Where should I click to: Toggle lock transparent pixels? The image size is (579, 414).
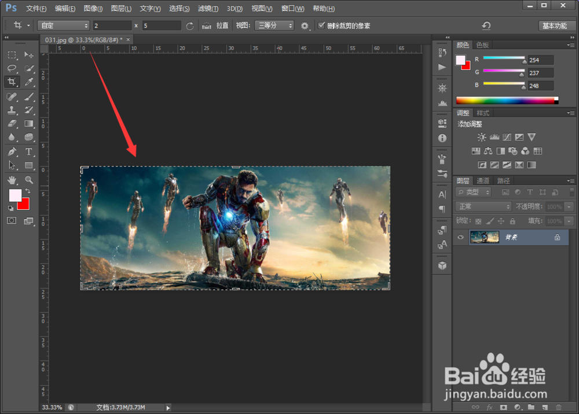click(478, 221)
